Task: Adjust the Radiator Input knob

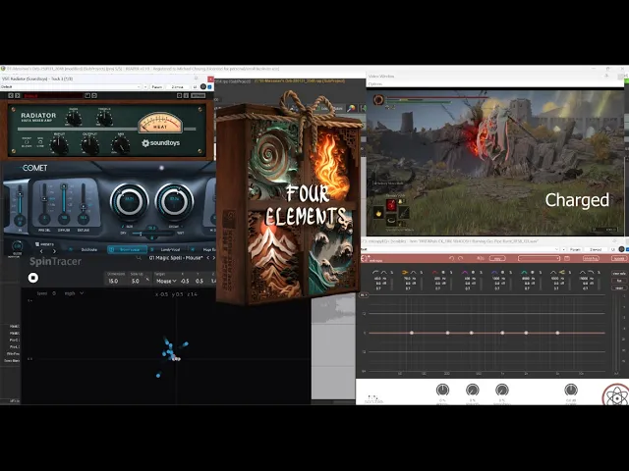Action: point(59,144)
